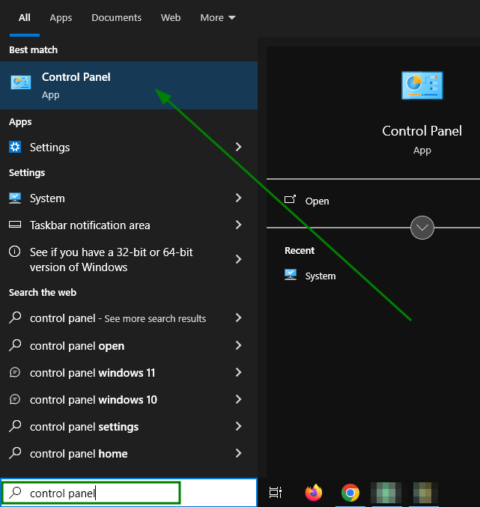Switch to the All tab

pos(25,17)
